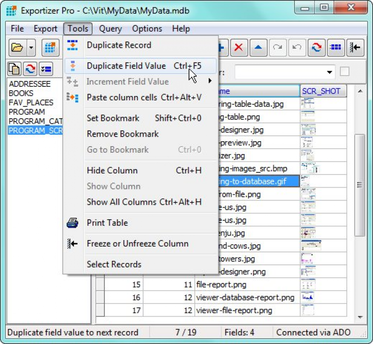This screenshot has width=373, height=344.
Task: Choose Duplicate Field Value Ctrl+F5
Action: pos(141,66)
